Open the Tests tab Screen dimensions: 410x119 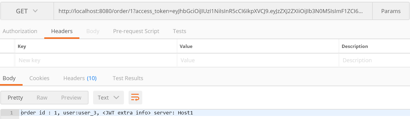(x=180, y=31)
